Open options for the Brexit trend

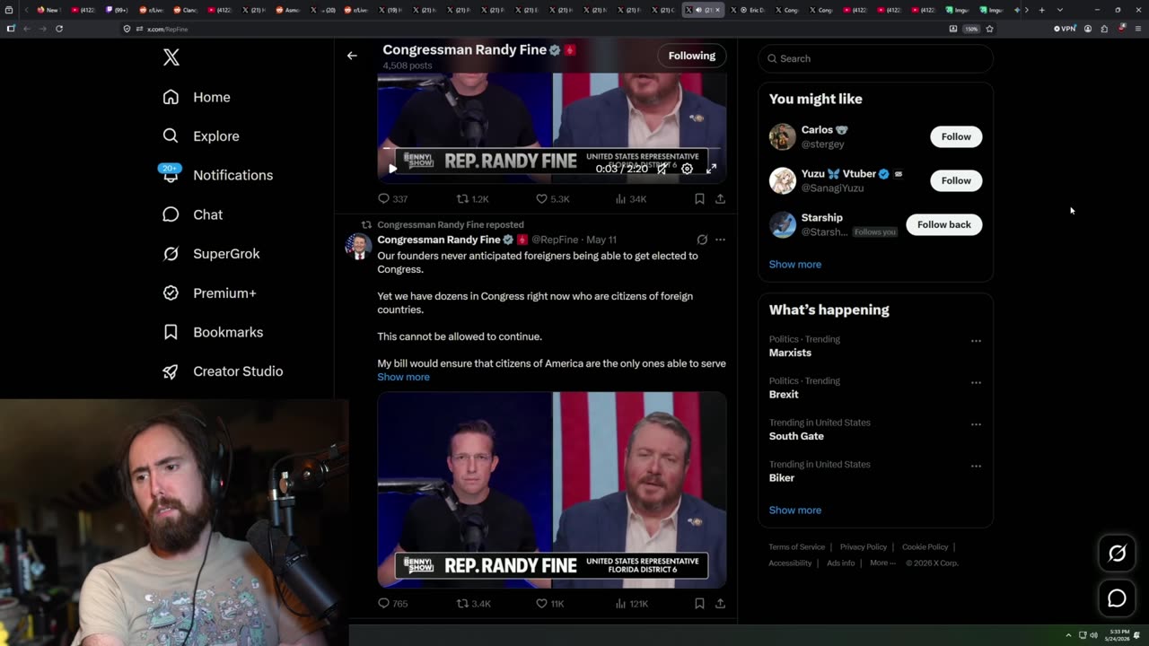(976, 382)
